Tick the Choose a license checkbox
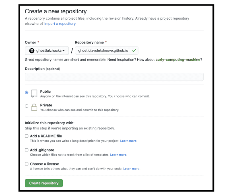 coord(27,164)
